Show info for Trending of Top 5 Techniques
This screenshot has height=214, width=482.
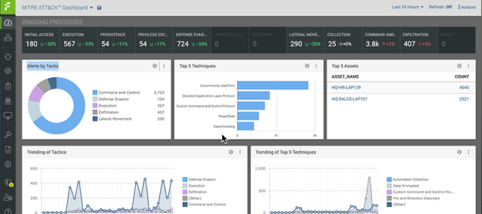tap(459, 152)
